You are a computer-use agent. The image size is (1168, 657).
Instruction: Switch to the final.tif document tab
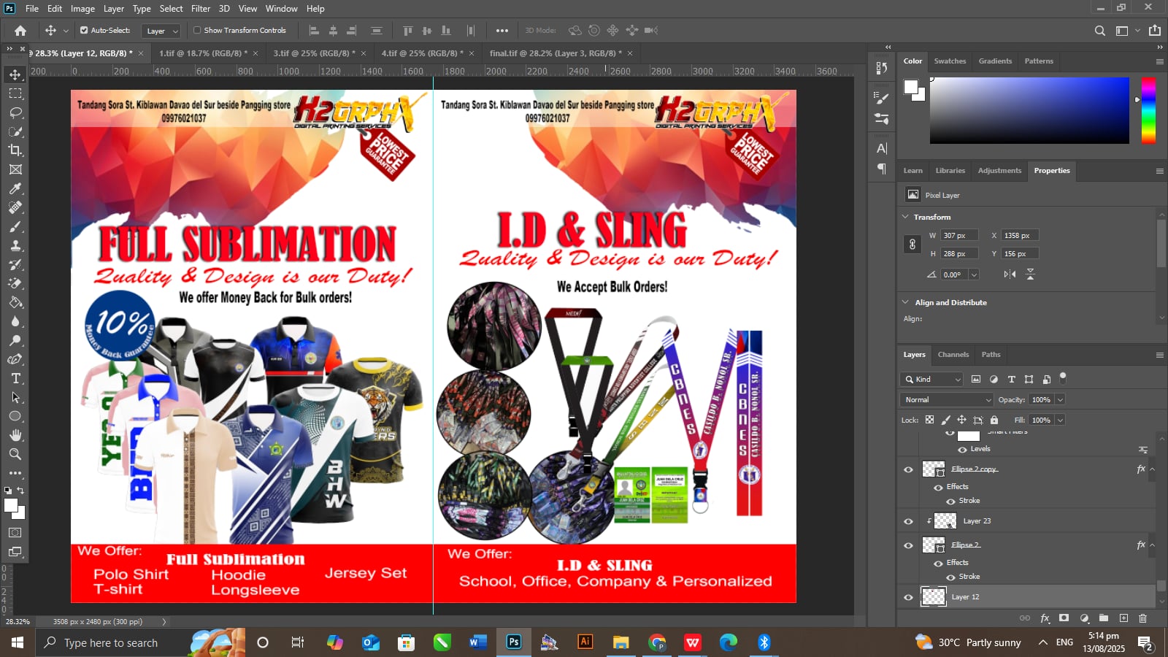coord(555,53)
